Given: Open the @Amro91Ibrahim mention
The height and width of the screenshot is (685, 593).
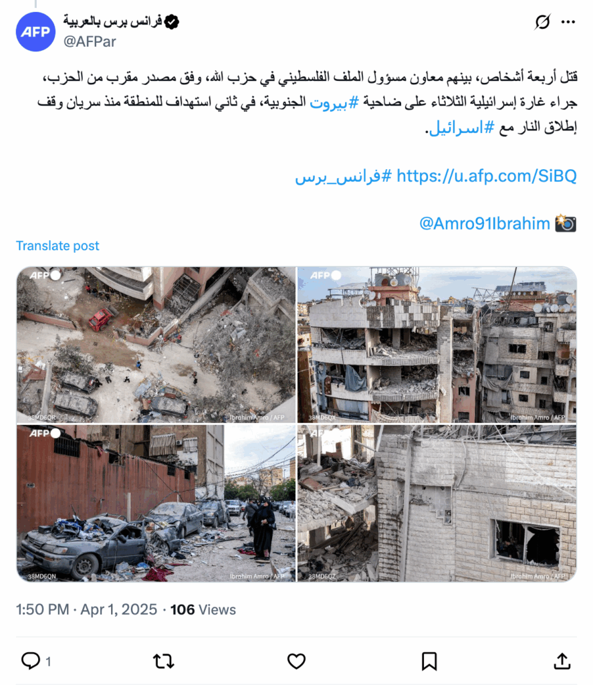Looking at the screenshot, I should click(x=484, y=223).
